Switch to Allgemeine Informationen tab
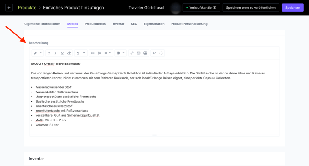 (x=42, y=24)
